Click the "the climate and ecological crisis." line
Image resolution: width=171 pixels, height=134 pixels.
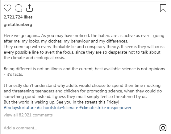pos(34,58)
